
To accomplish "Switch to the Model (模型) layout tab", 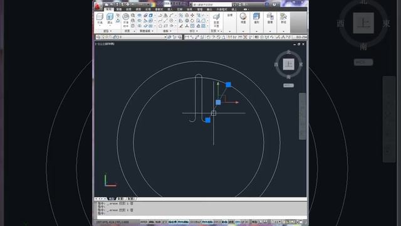I will click(x=112, y=199).
